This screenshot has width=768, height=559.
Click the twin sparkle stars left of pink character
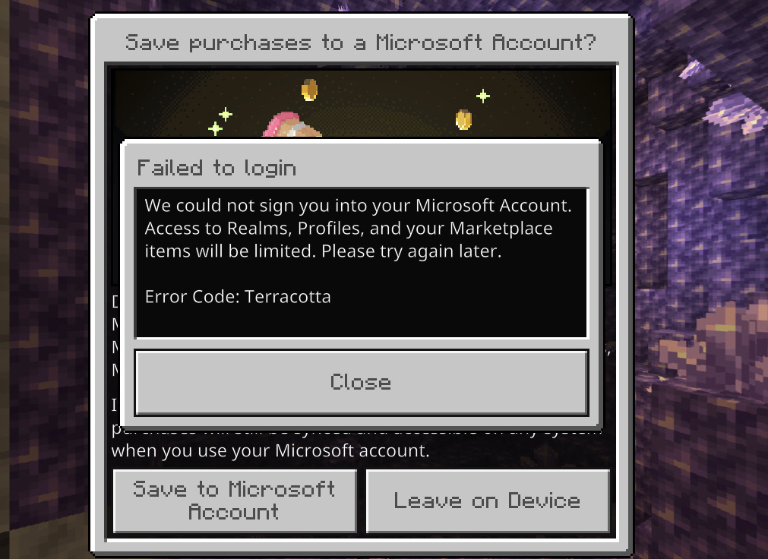pyautogui.click(x=220, y=121)
